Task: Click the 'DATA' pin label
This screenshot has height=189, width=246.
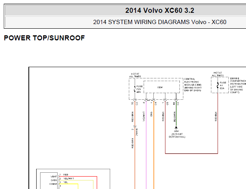Action: pos(54,180)
